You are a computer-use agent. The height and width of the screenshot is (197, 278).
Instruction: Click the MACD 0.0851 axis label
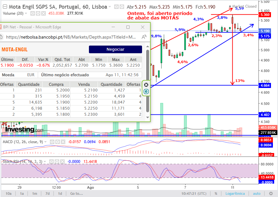[x=266, y=140]
